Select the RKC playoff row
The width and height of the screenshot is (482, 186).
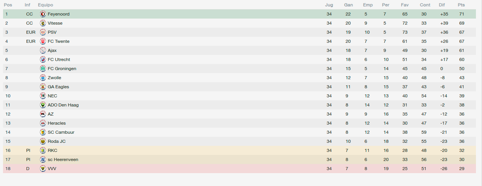[x=239, y=150]
